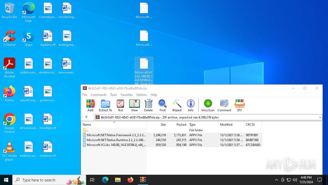
Task: Click the View file toolbar icon
Action: coord(134,105)
